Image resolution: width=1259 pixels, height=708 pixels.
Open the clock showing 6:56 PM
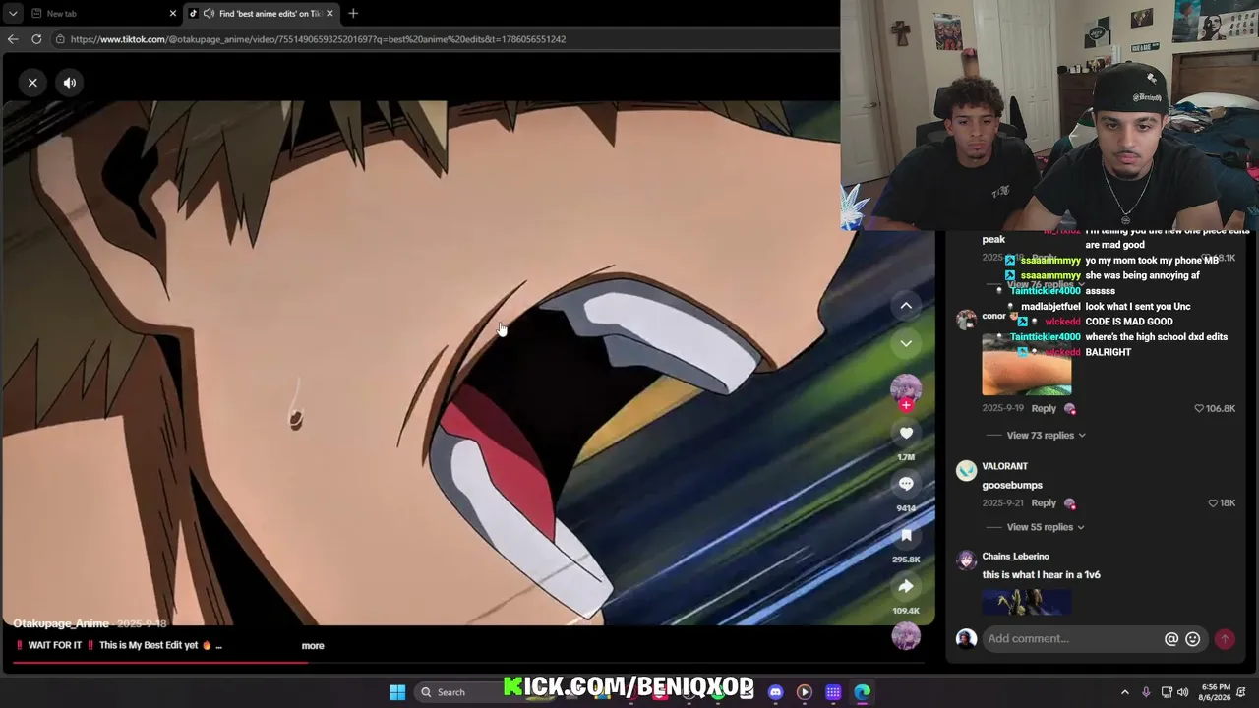click(1216, 692)
